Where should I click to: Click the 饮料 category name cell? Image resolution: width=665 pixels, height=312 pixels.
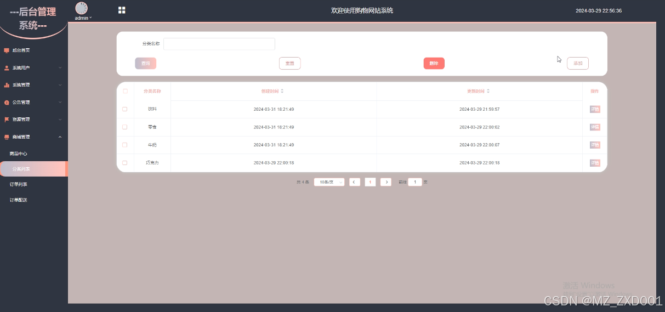[x=152, y=109]
